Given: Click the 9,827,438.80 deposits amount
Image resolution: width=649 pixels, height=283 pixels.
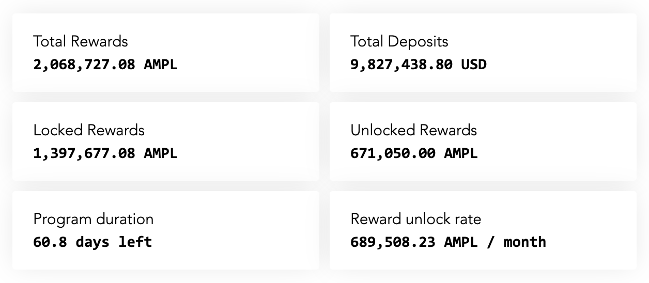Looking at the screenshot, I should 401,65.
